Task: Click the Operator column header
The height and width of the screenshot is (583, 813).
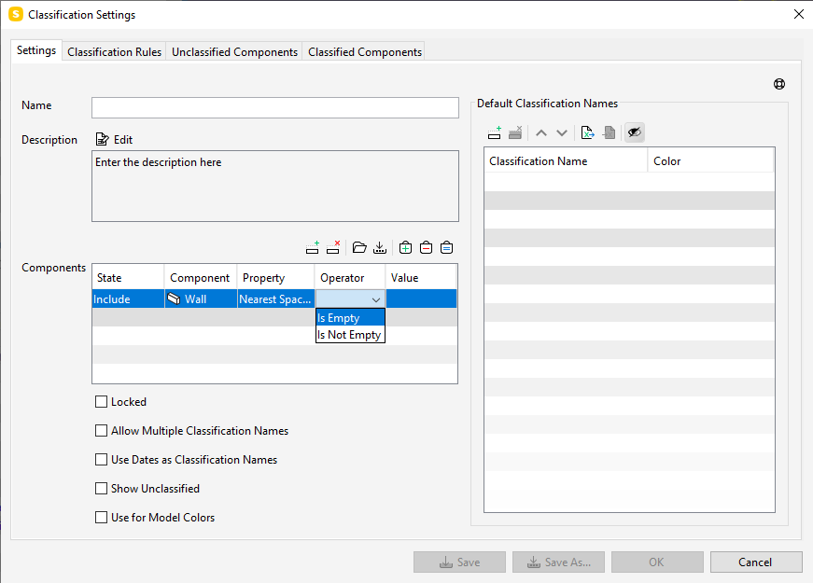Action: (350, 278)
